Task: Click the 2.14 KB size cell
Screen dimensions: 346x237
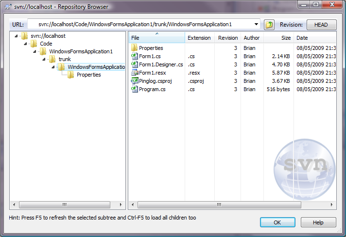Action: pos(281,56)
